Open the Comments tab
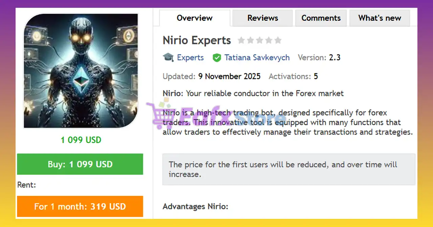Viewport: 433px width, 227px height. pyautogui.click(x=321, y=18)
